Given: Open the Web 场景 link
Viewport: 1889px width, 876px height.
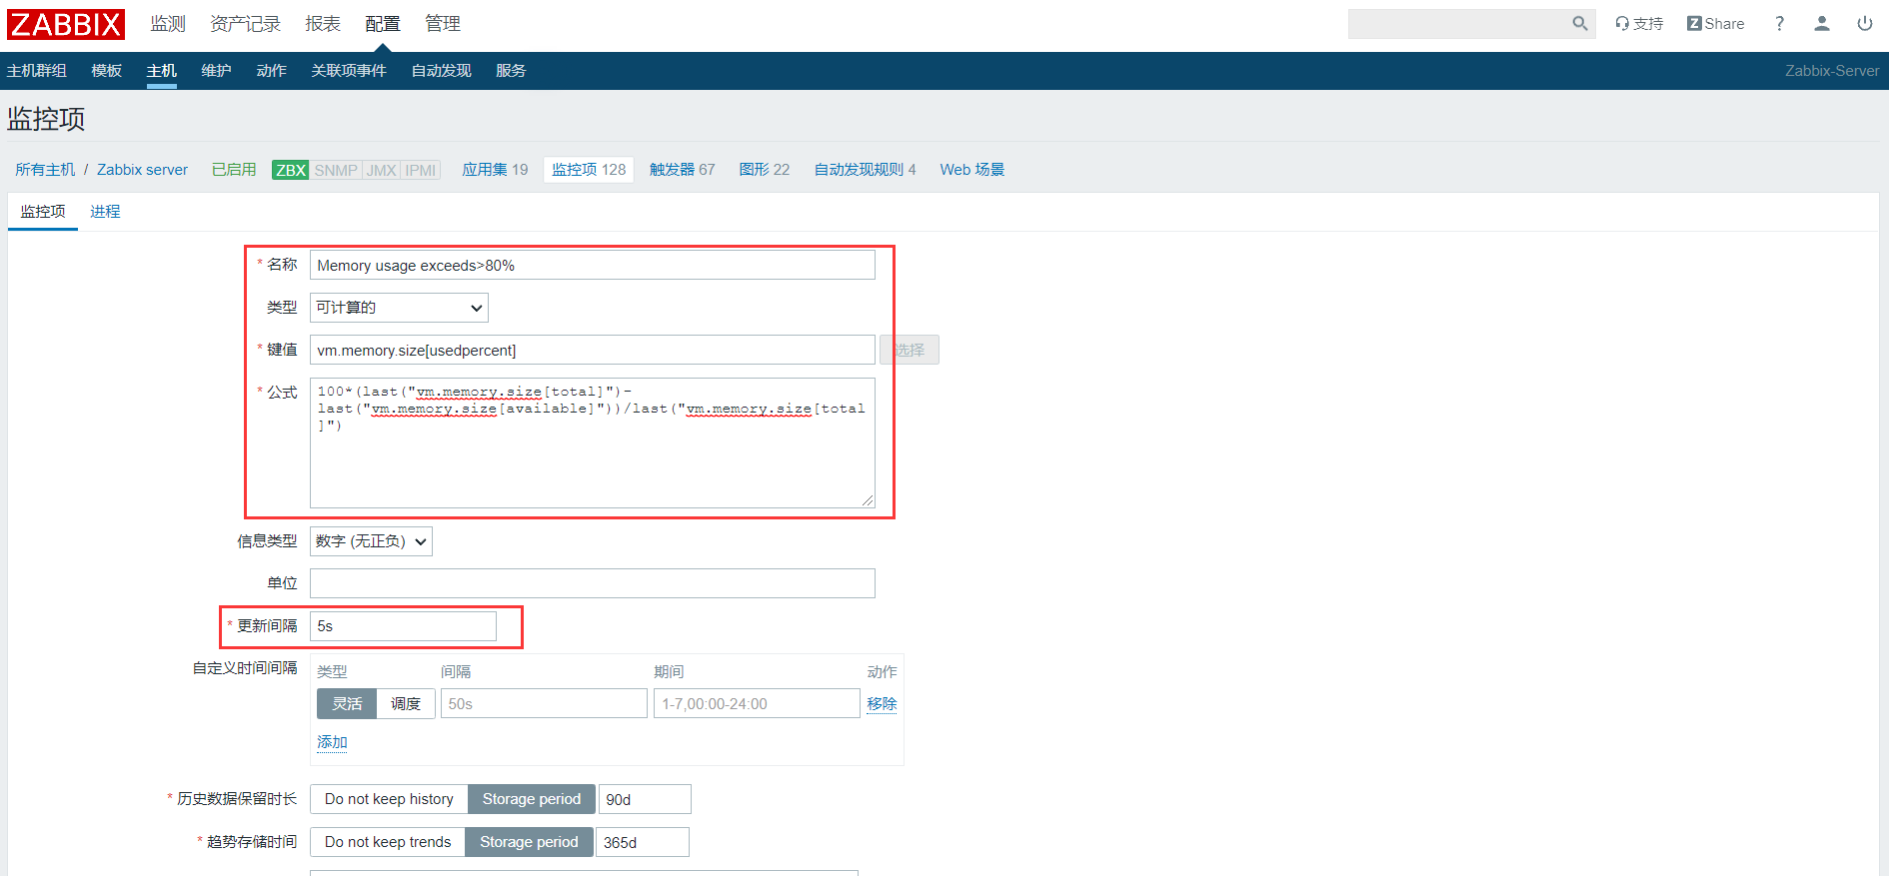Looking at the screenshot, I should pos(972,170).
